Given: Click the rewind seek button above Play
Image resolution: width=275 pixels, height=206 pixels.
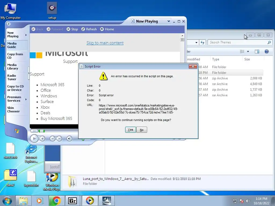Looking at the screenshot, I should coord(34,131).
